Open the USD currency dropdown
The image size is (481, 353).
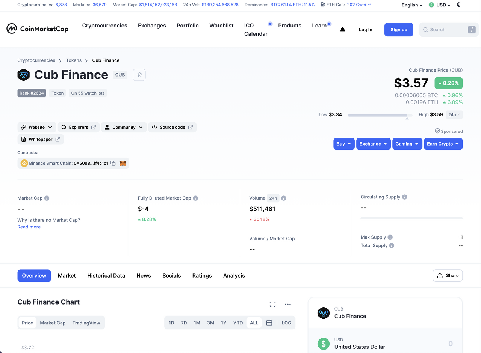click(440, 5)
